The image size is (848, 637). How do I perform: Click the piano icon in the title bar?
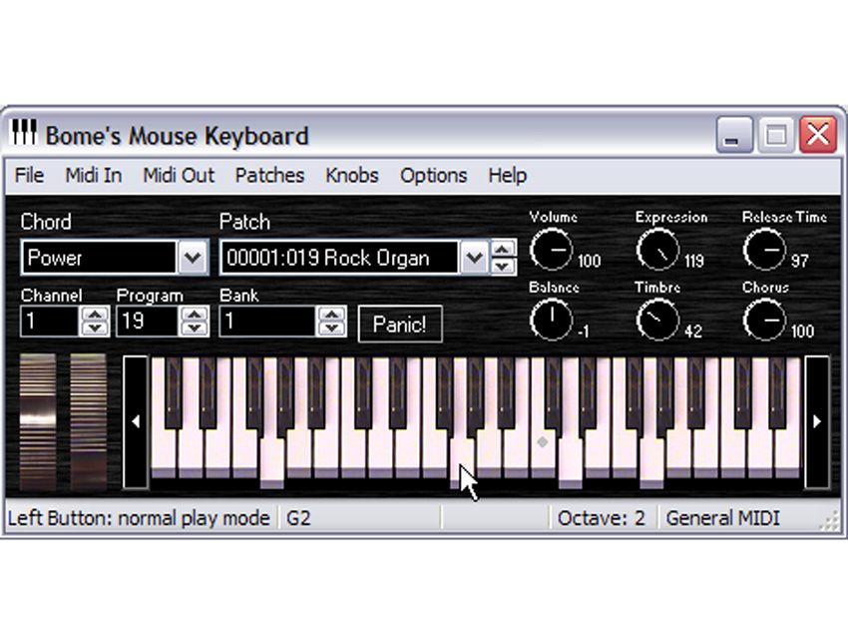[24, 134]
